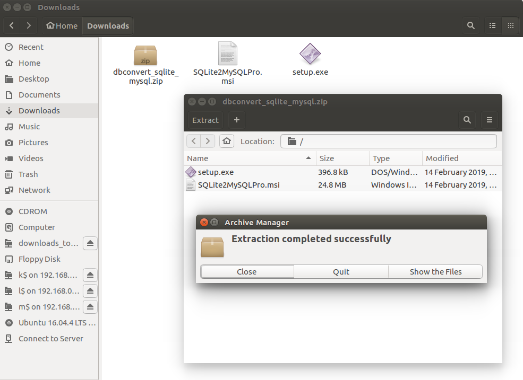Open Documents in sidebar

point(49,95)
